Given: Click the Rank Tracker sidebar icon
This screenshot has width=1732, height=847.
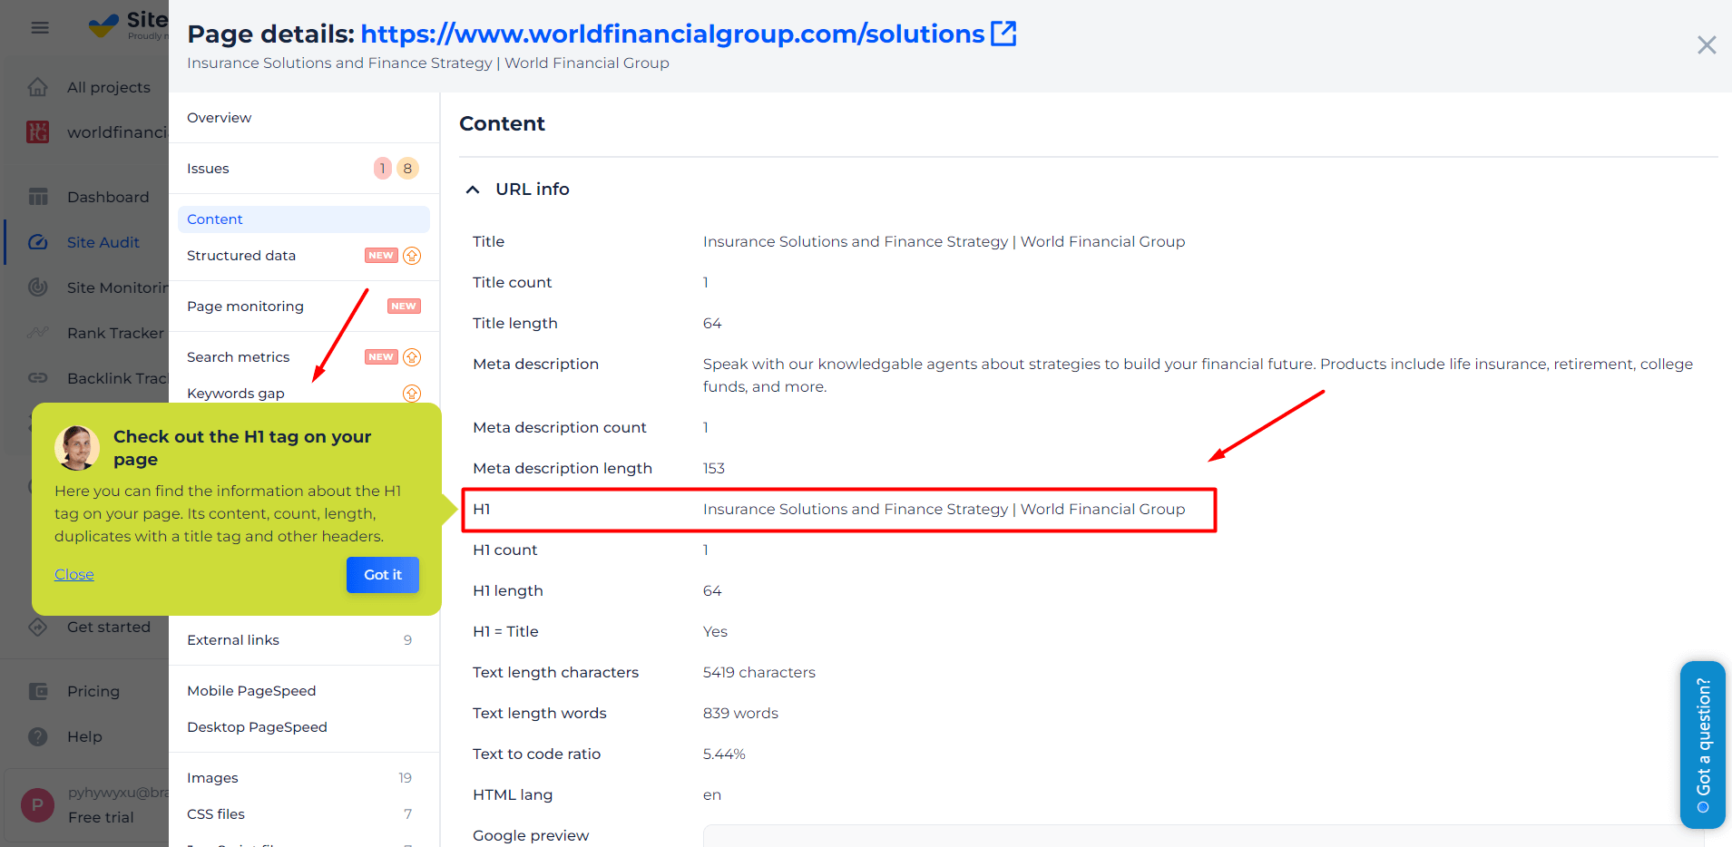Looking at the screenshot, I should [x=37, y=333].
